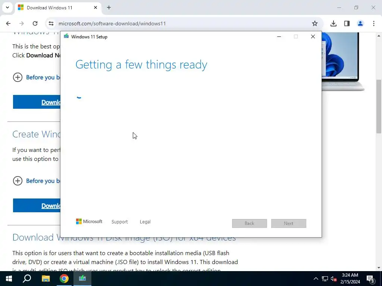The image size is (382, 286).
Task: Click the Next button in Setup
Action: pos(289,223)
